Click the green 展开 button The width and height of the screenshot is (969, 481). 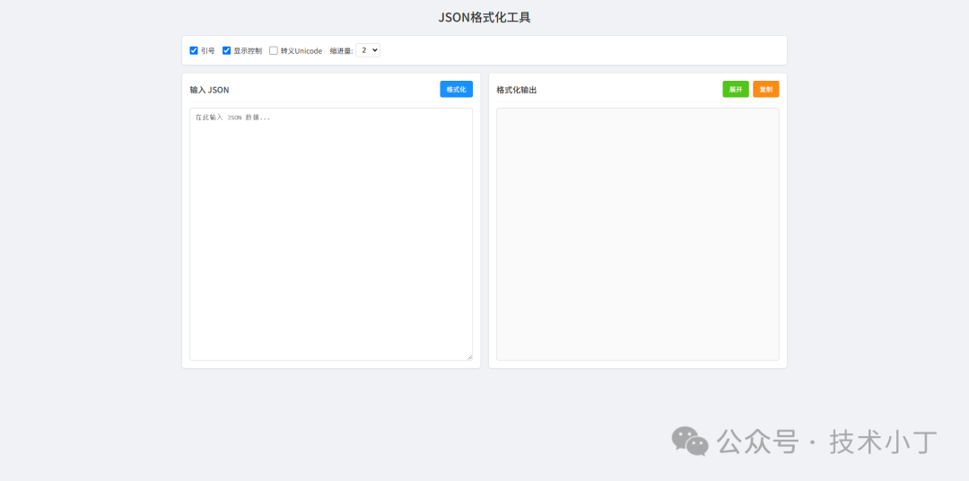(x=735, y=90)
